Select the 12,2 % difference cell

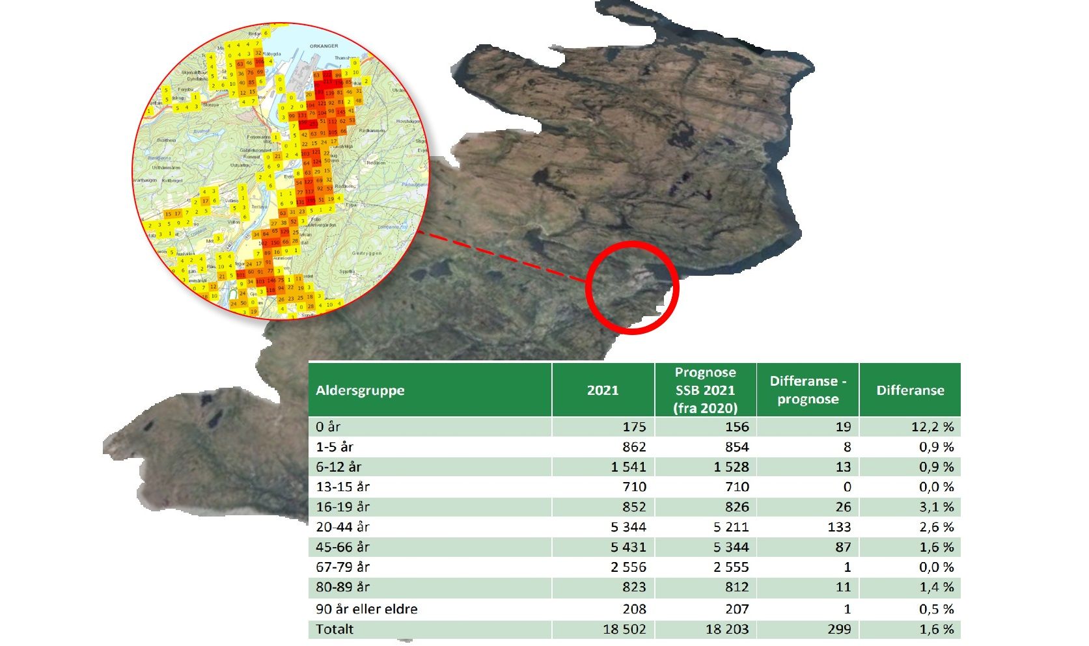[932, 427]
